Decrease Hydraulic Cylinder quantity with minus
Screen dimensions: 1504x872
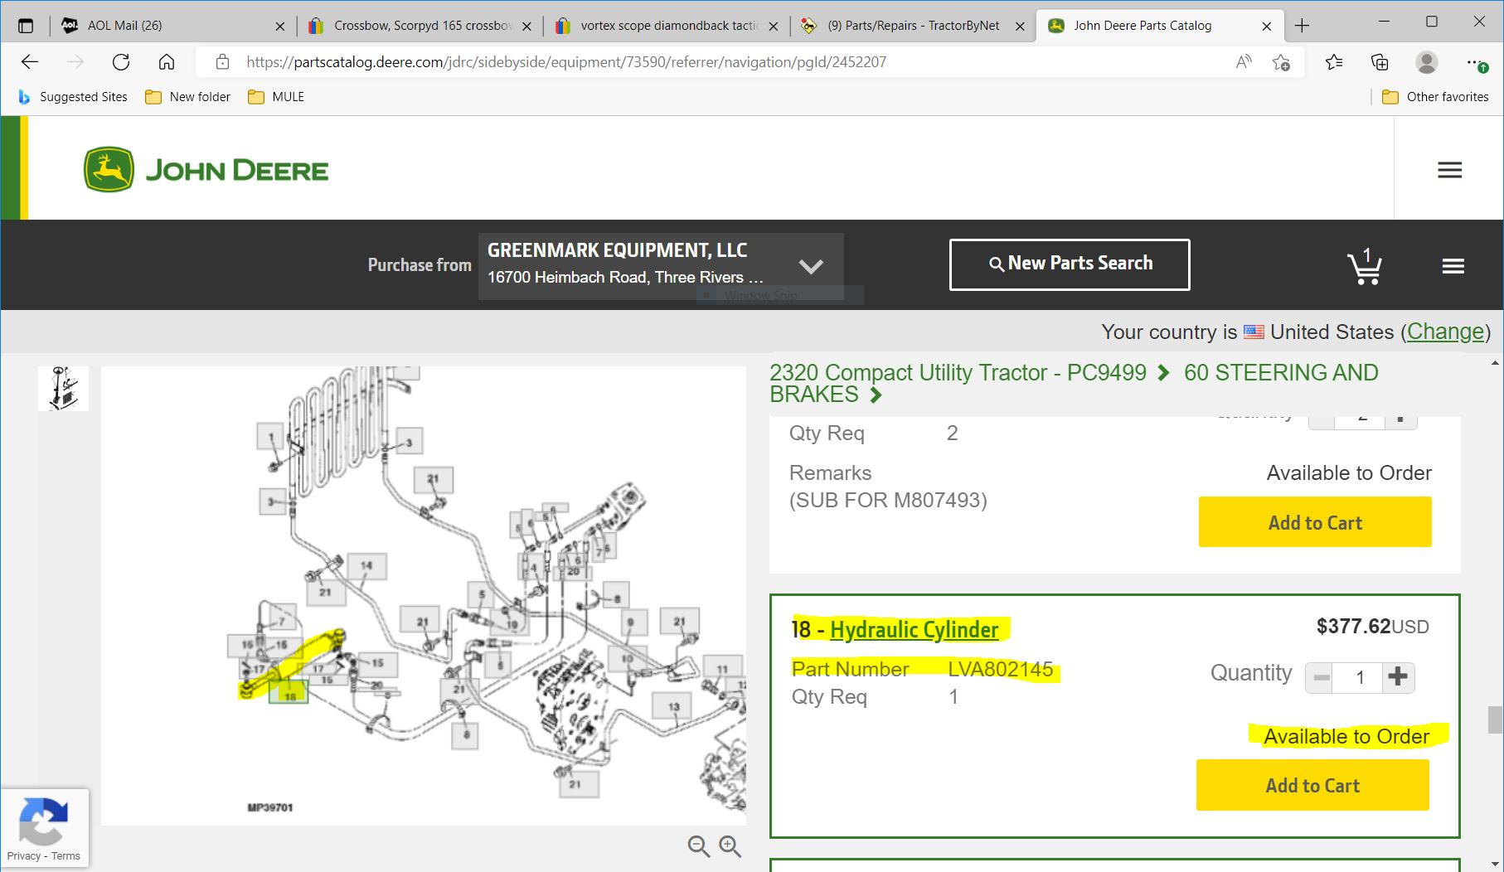(x=1322, y=678)
